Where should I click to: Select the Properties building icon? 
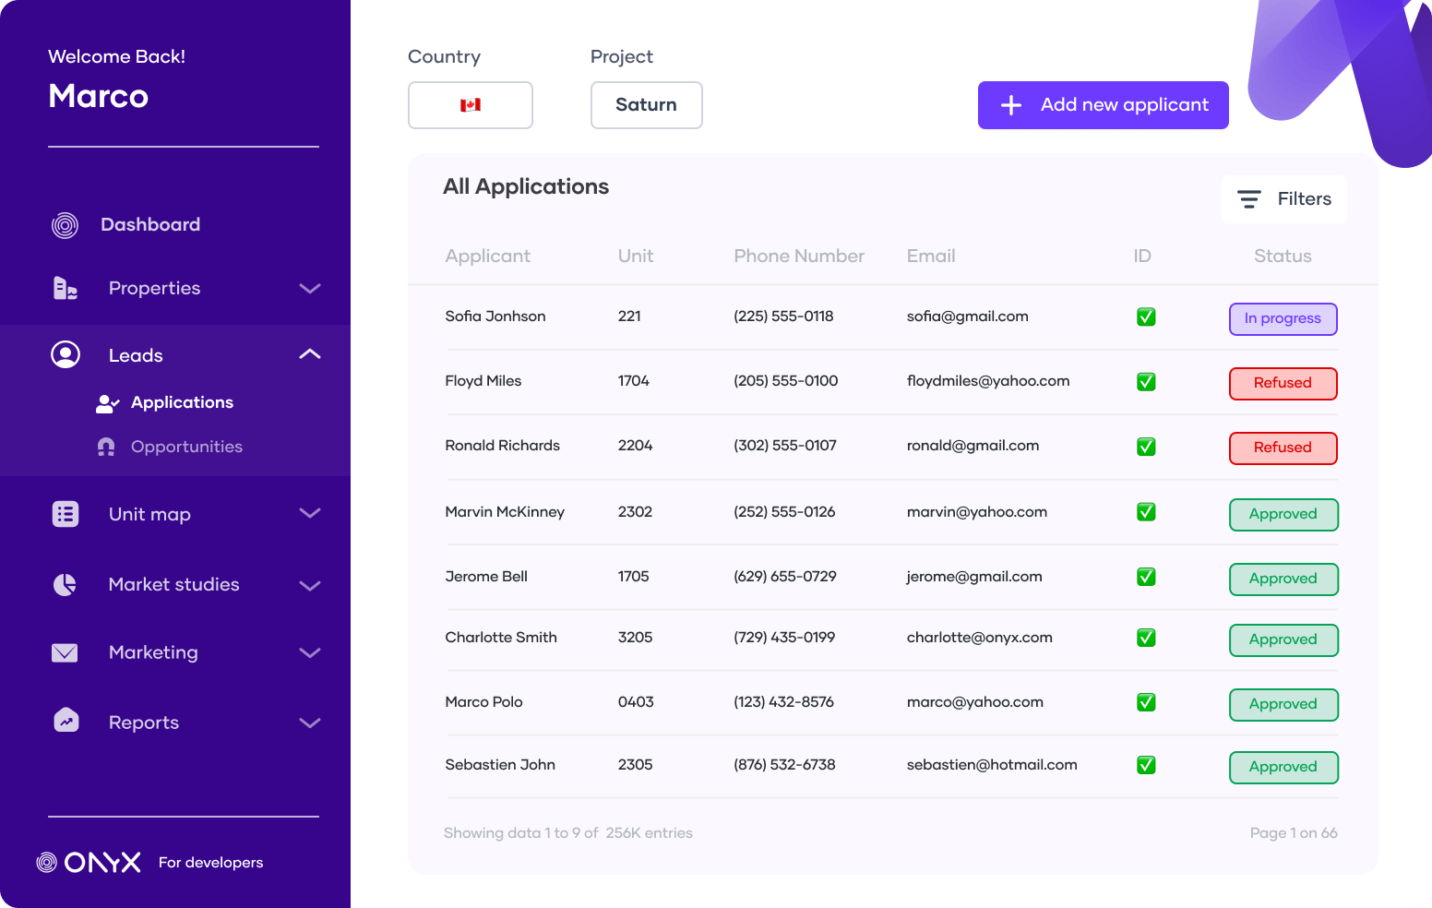click(x=65, y=288)
